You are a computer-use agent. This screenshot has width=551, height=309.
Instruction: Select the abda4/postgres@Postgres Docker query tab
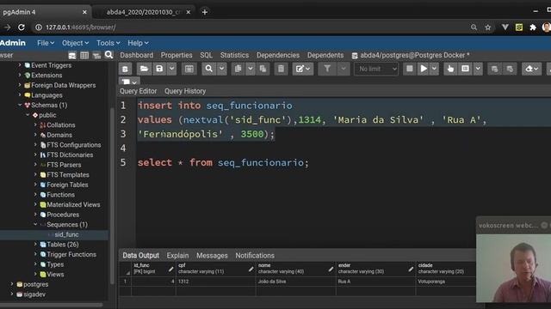pos(411,55)
